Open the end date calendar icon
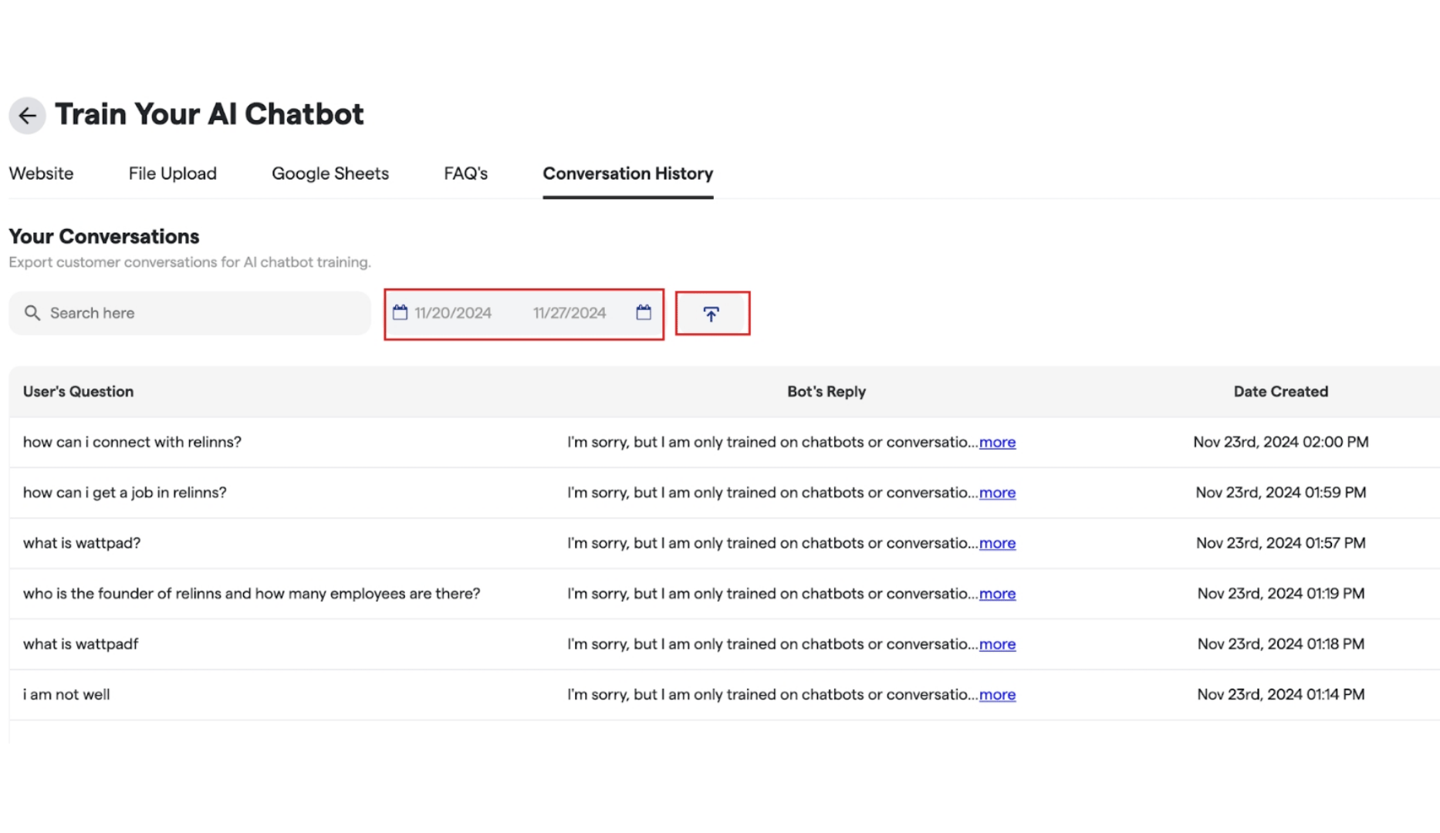Image resolution: width=1440 pixels, height=833 pixels. point(644,312)
